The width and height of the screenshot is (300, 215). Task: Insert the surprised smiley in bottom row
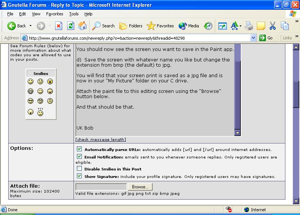[30, 112]
